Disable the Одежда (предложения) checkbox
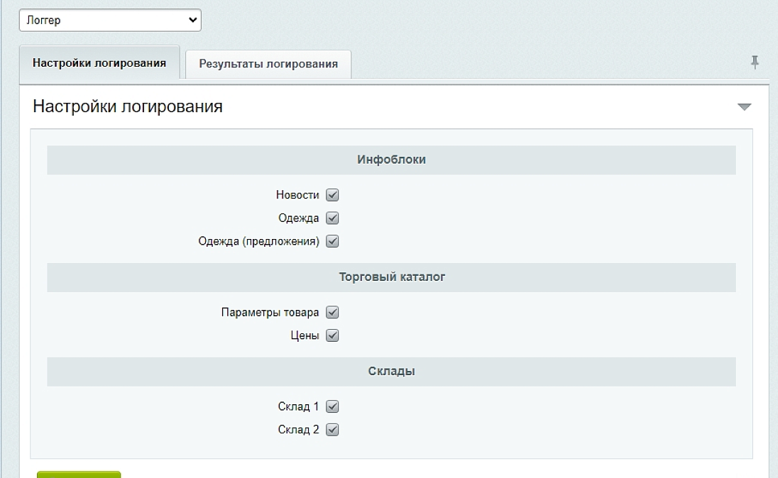The height and width of the screenshot is (478, 778). tap(332, 242)
